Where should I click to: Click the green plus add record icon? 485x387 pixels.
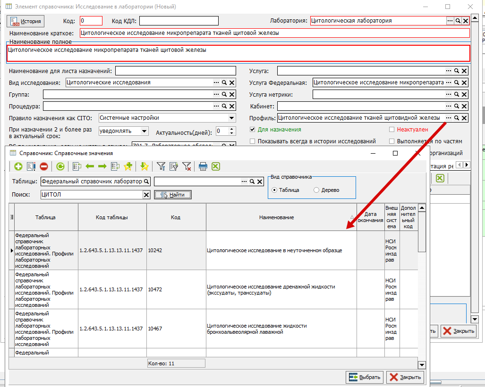click(18, 166)
